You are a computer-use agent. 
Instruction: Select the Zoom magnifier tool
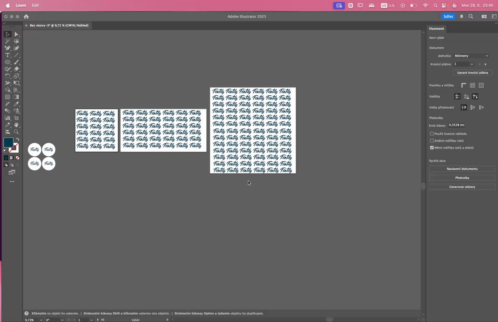(x=16, y=132)
